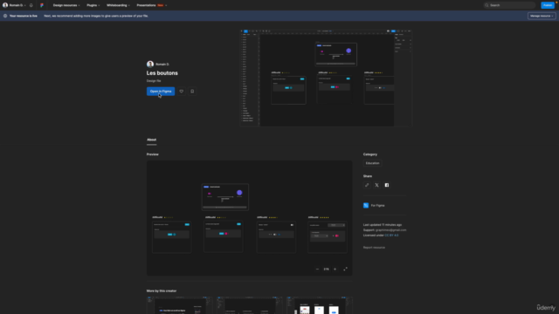Image resolution: width=559 pixels, height=314 pixels.
Task: Open second More by this creator thumbnail
Action: (249, 305)
